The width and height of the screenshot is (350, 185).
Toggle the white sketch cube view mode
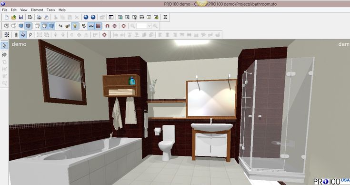pos(14,26)
